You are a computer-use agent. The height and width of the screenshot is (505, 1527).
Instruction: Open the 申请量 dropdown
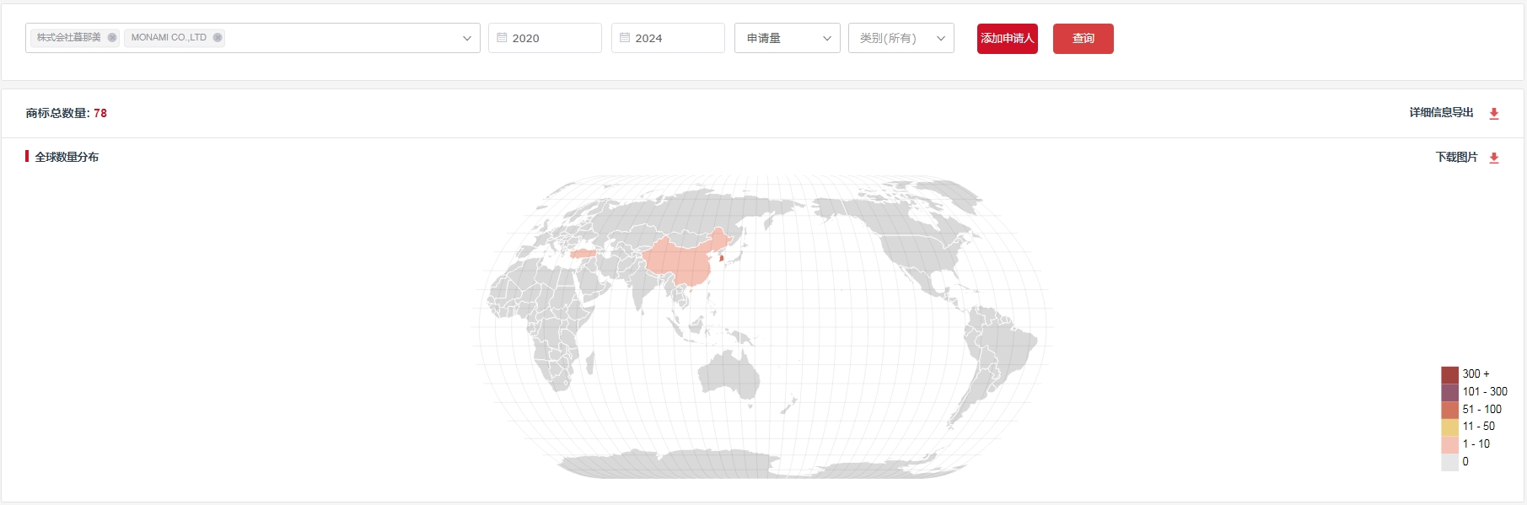[788, 38]
